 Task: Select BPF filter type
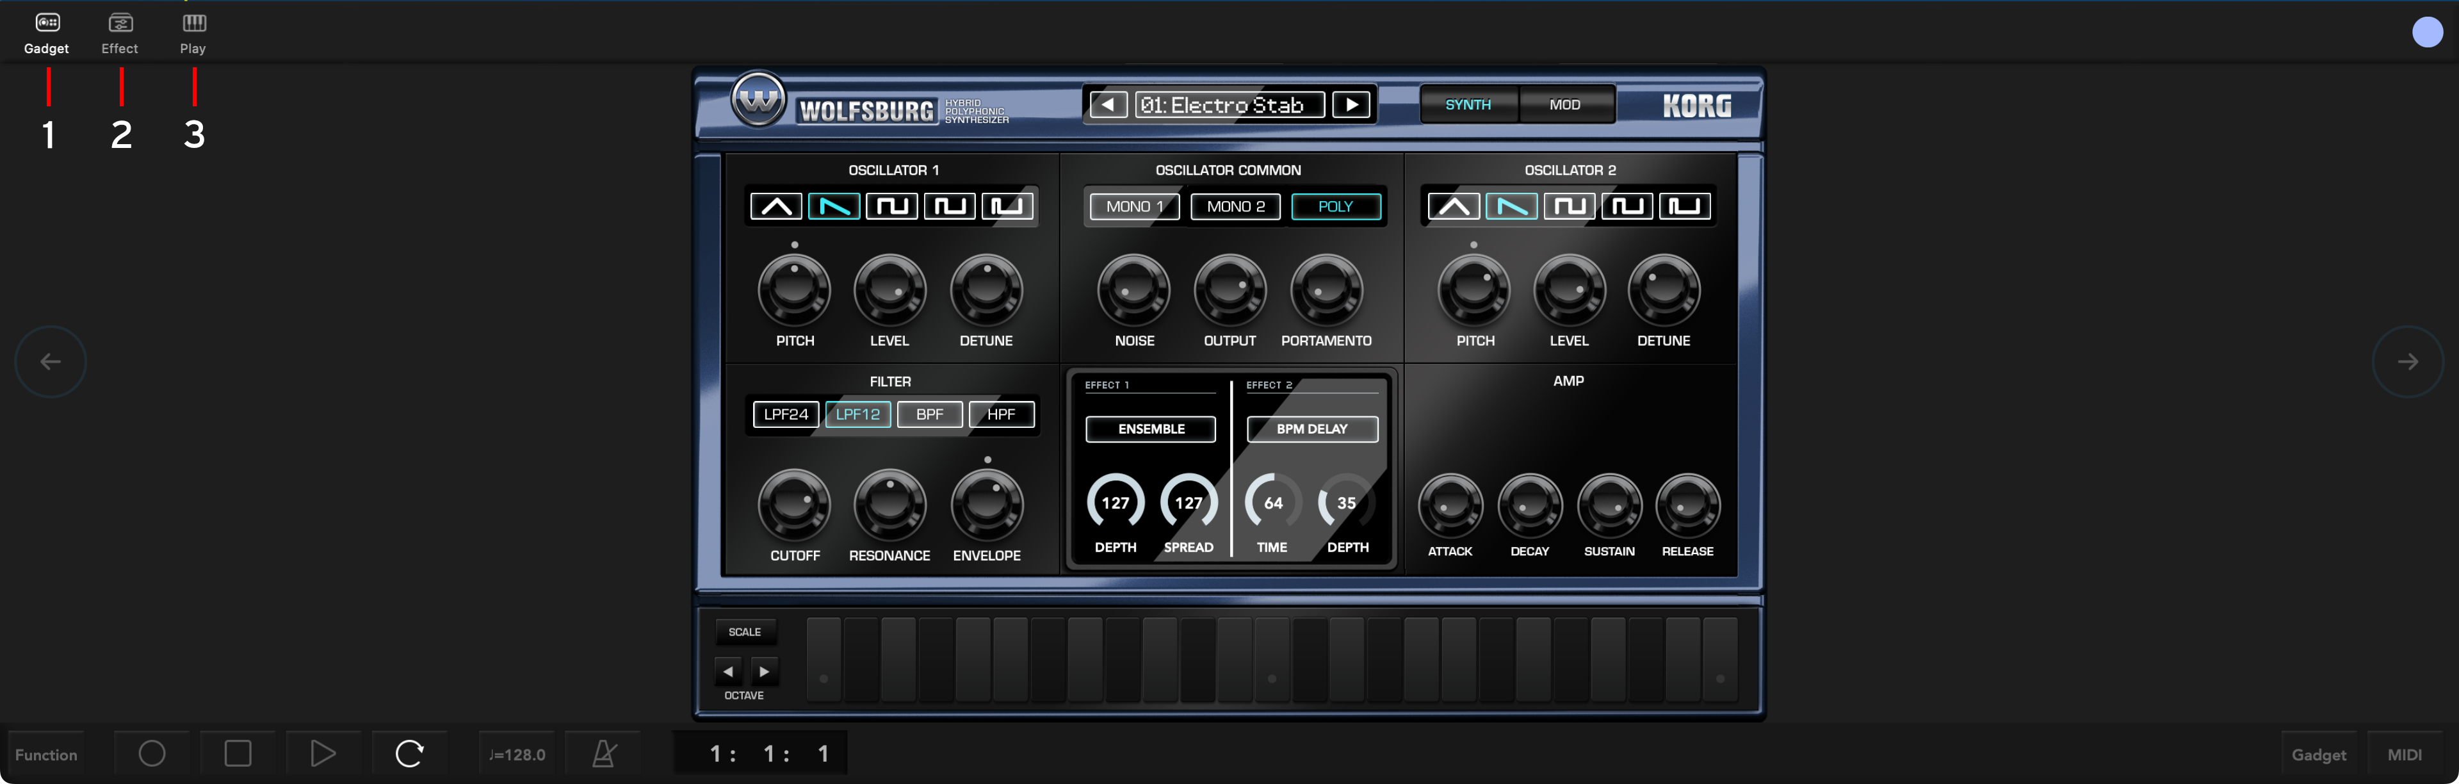click(930, 414)
